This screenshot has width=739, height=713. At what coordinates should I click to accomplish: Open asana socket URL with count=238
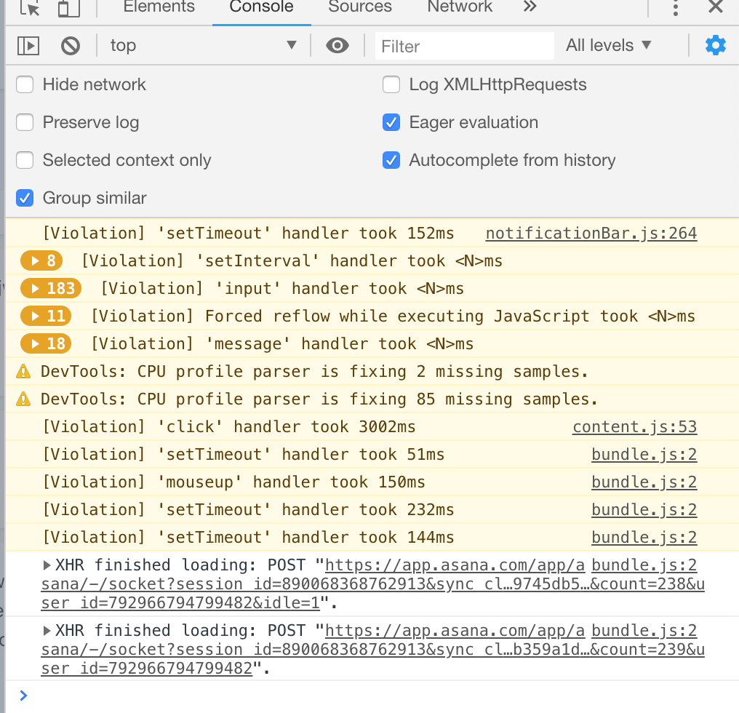pos(372,583)
